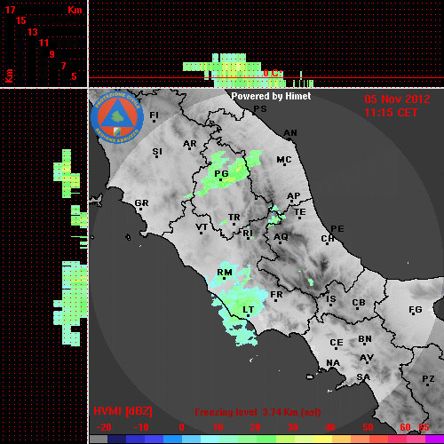
Task: Select the TR city label
Action: pyautogui.click(x=234, y=218)
